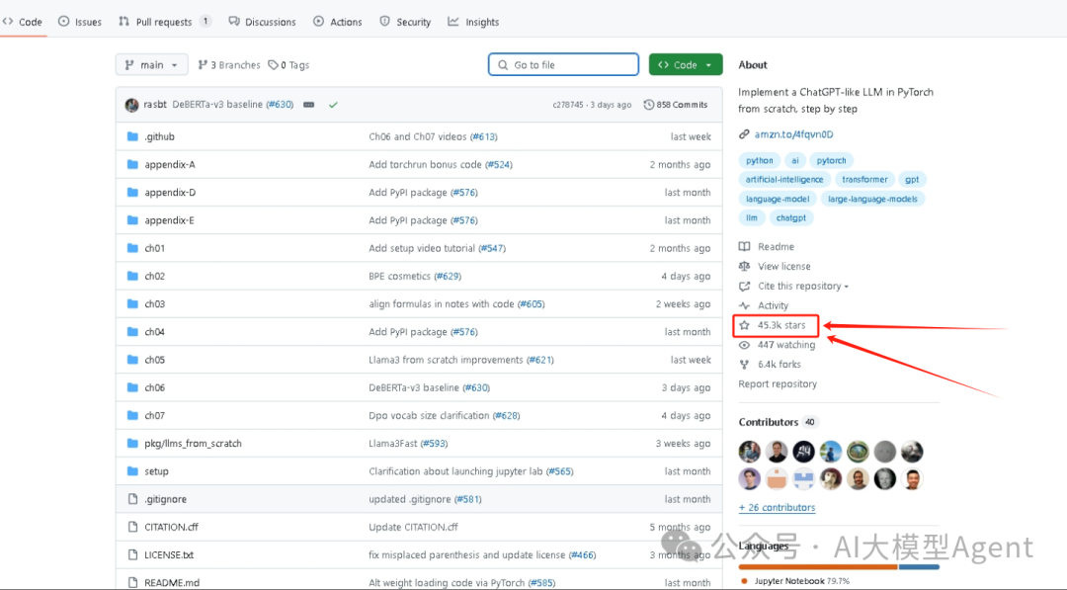Open the Dpo vocab size clarification commit
The width and height of the screenshot is (1067, 590).
tap(429, 415)
